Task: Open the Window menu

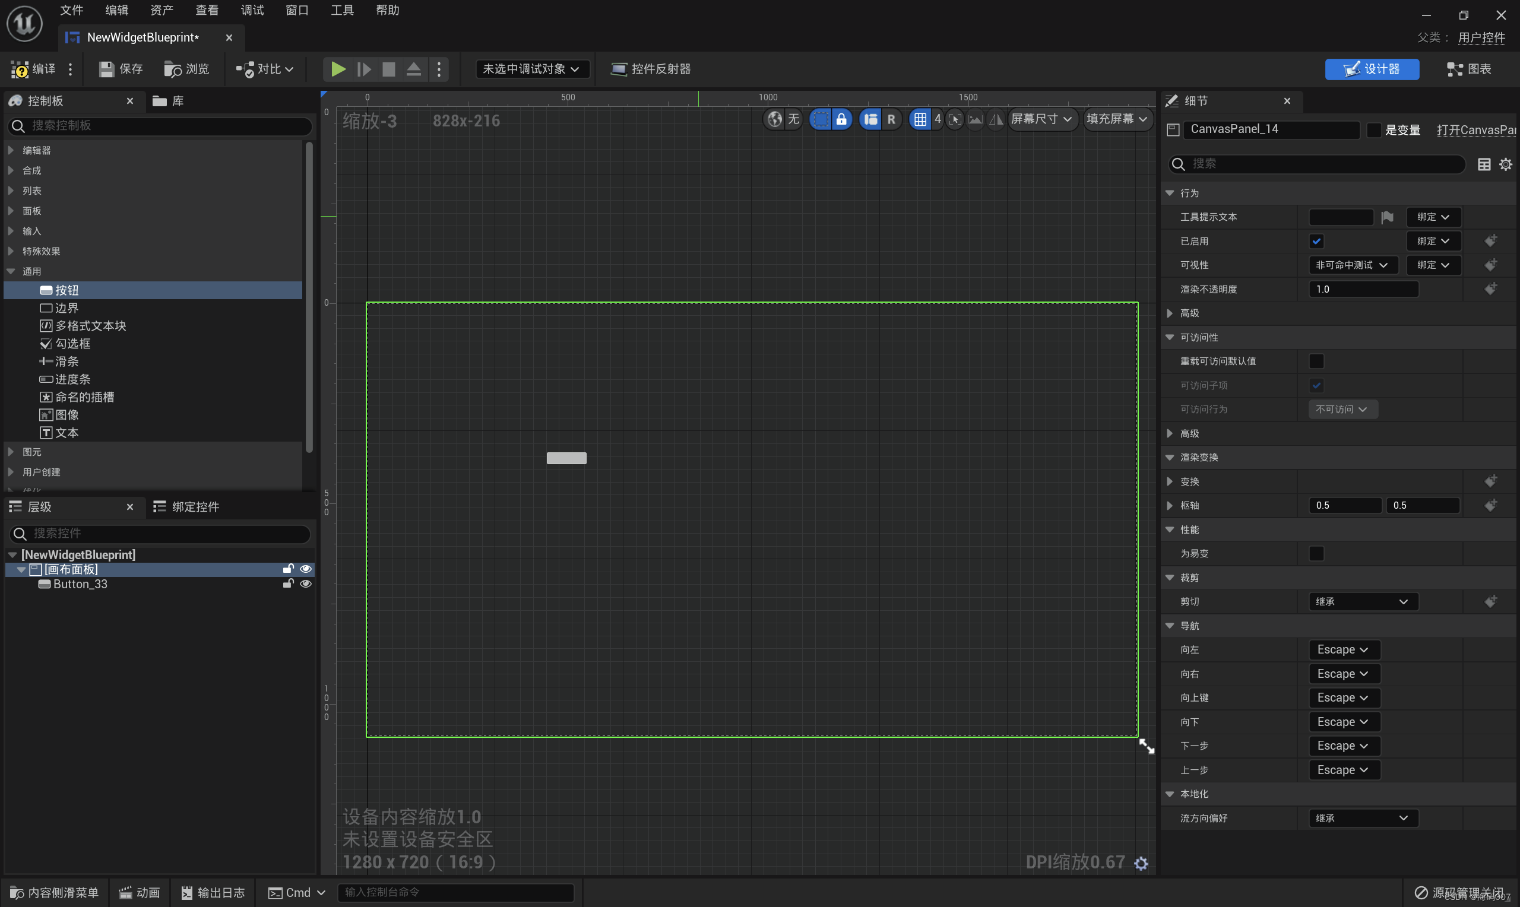Action: 296,9
